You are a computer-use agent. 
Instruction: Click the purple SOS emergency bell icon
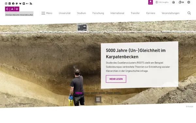[151, 2]
